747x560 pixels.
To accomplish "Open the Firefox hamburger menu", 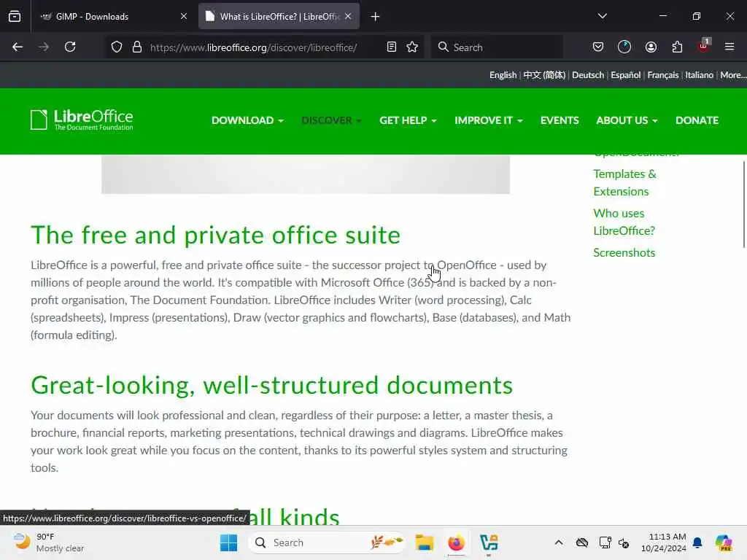I will 729,47.
